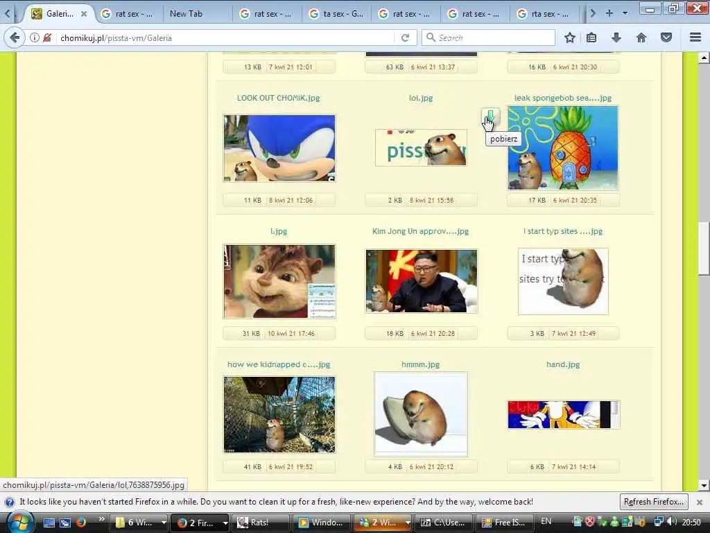Bookmark this page with the star icon
The image size is (710, 533).
pos(570,37)
